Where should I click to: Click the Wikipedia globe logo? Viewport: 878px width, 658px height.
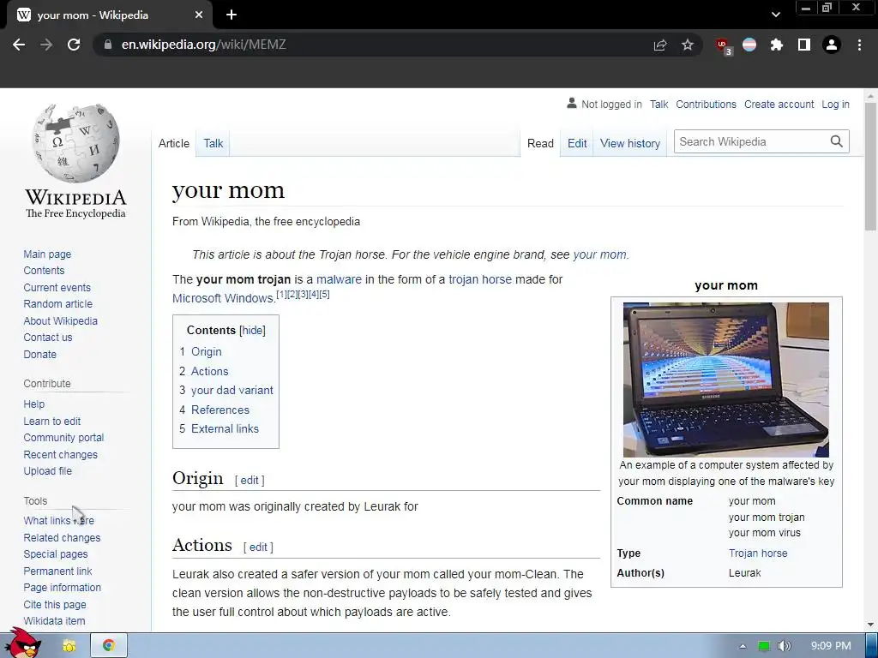pyautogui.click(x=76, y=142)
